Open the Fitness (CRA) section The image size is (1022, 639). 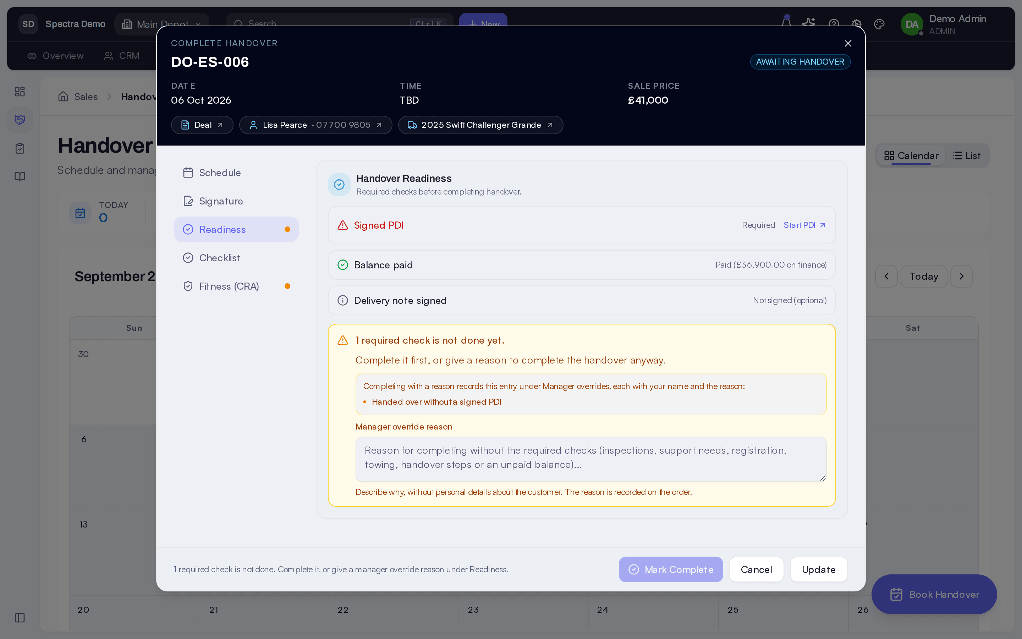click(x=236, y=286)
